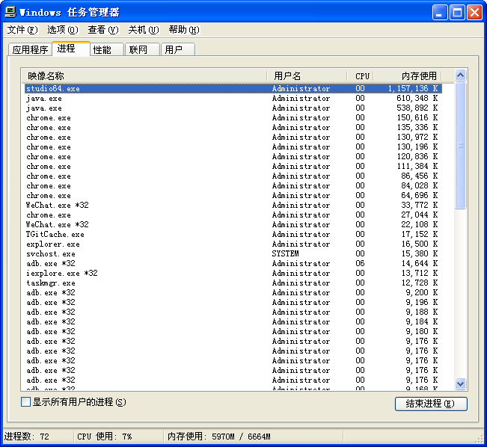
Task: Select adb.exe *32 using 9,184 K
Action: (x=233, y=321)
